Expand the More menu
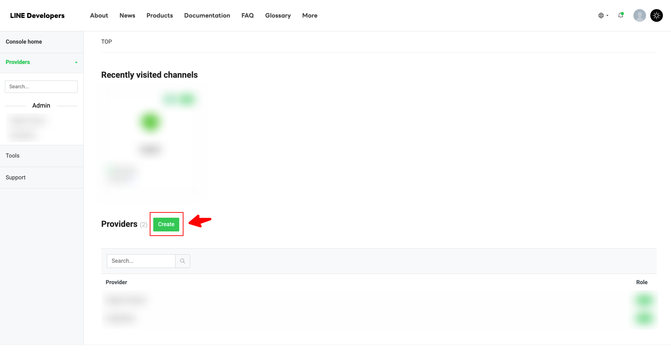The width and height of the screenshot is (671, 351). pyautogui.click(x=310, y=15)
